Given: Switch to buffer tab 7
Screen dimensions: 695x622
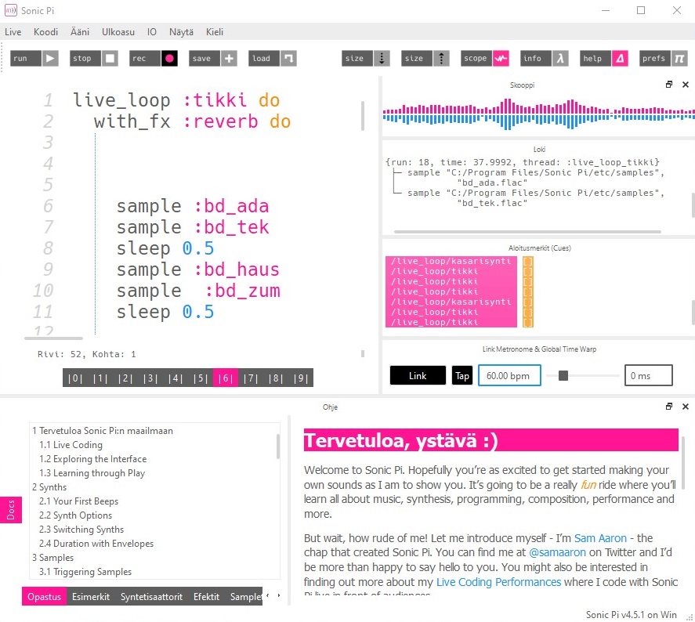Looking at the screenshot, I should [251, 378].
